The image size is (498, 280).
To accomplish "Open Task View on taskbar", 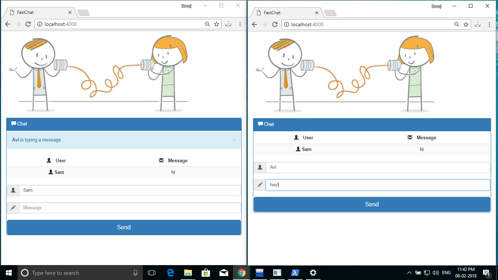I will (x=152, y=273).
